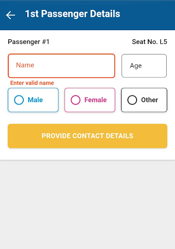Choose gender via the Other text label

coord(150,100)
